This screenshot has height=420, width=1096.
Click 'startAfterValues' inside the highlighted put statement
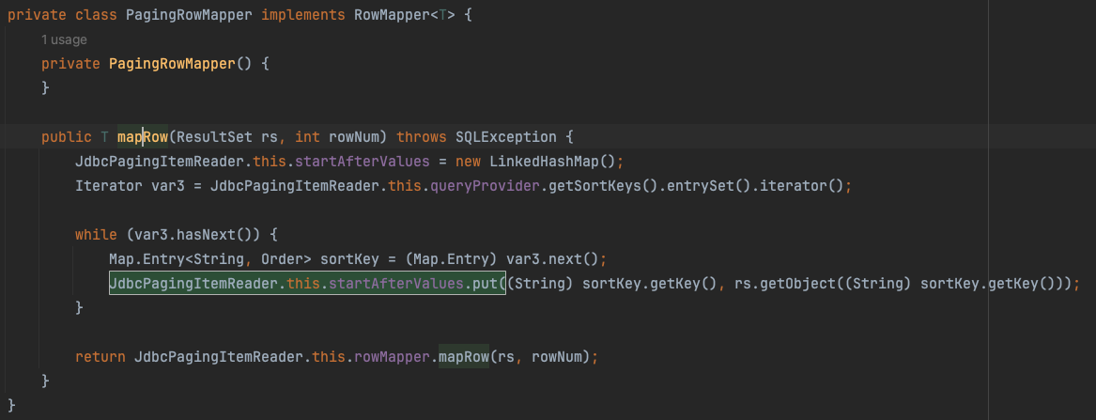coord(396,284)
